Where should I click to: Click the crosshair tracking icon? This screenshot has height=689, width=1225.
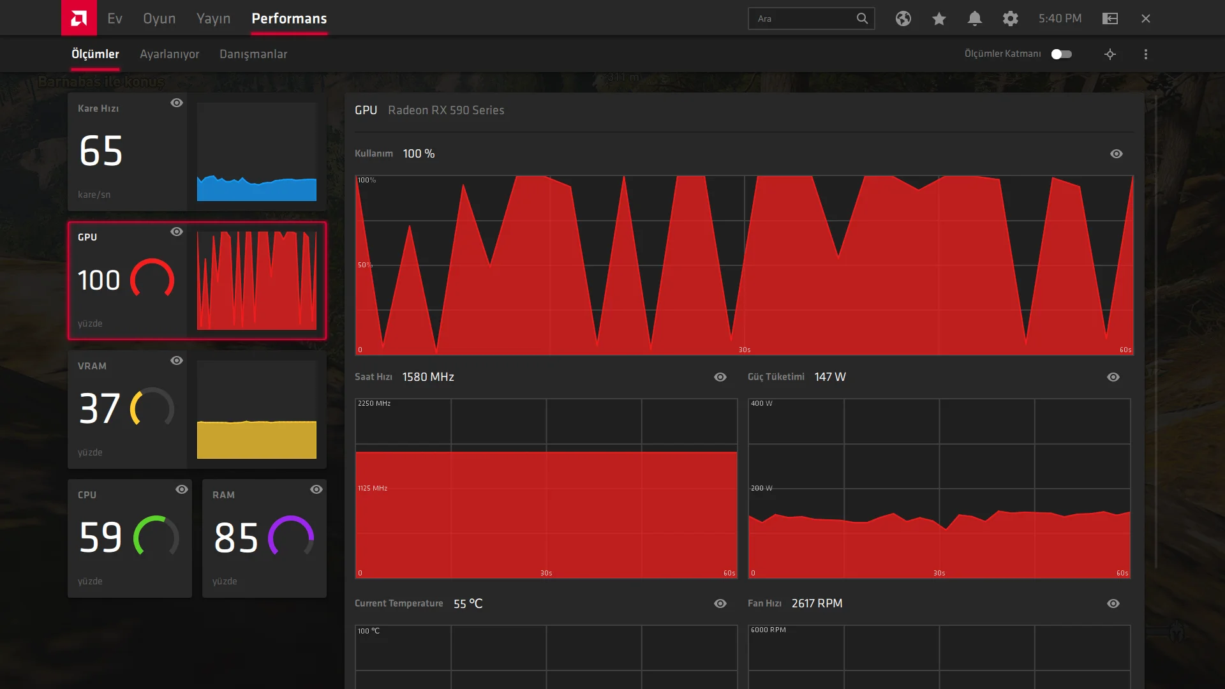point(1110,54)
